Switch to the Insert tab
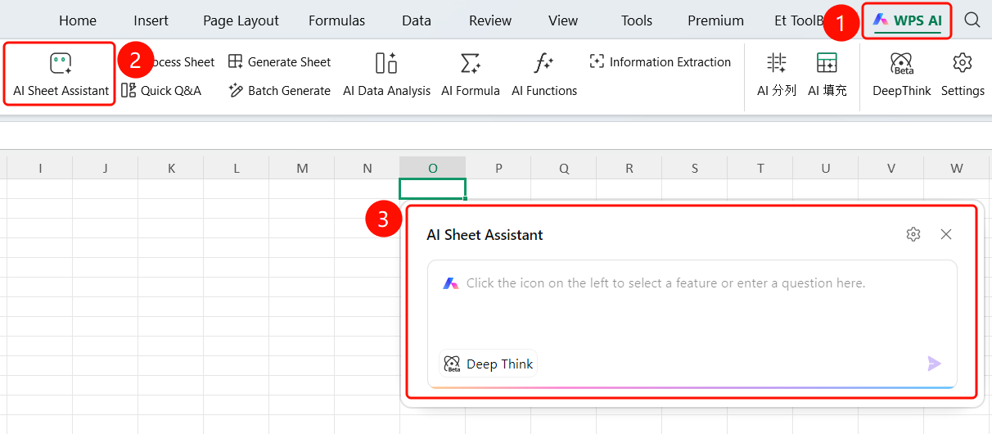The width and height of the screenshot is (992, 434). (151, 20)
